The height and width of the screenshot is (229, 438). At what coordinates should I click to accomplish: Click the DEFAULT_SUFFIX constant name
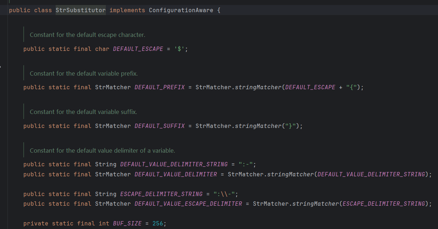coord(159,126)
